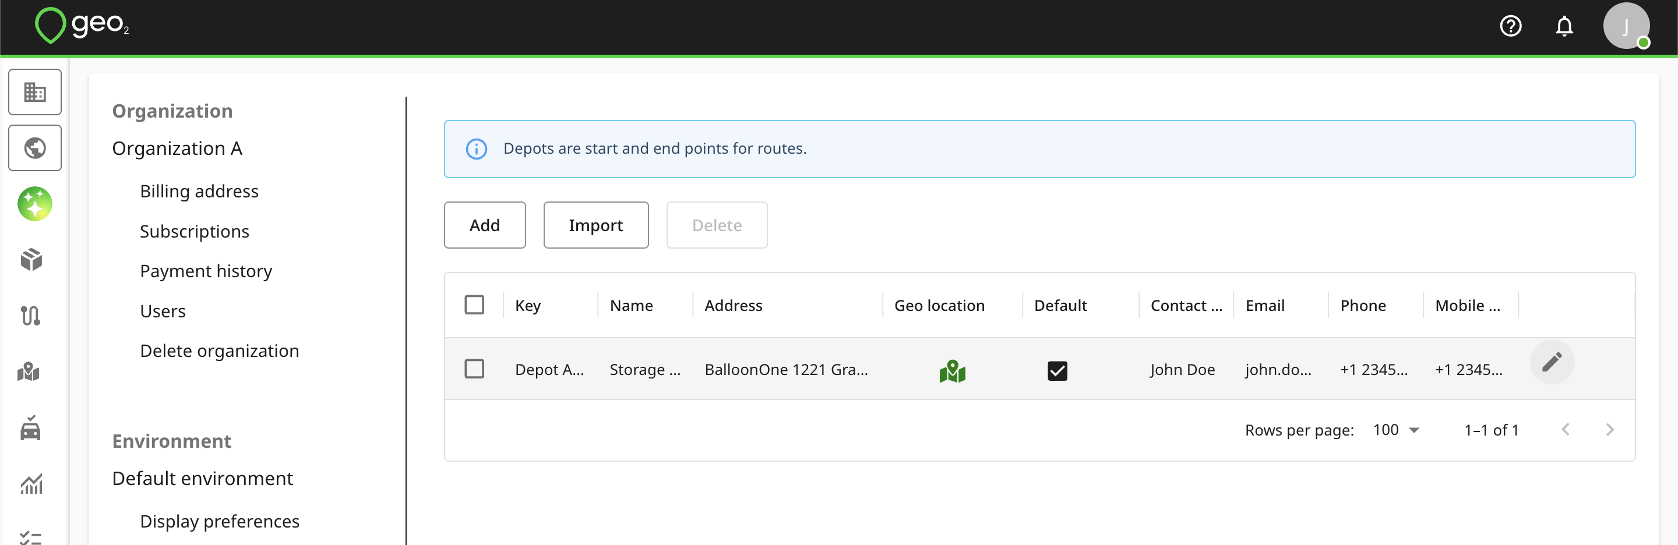Open the analytics chart sidebar icon

(x=31, y=484)
